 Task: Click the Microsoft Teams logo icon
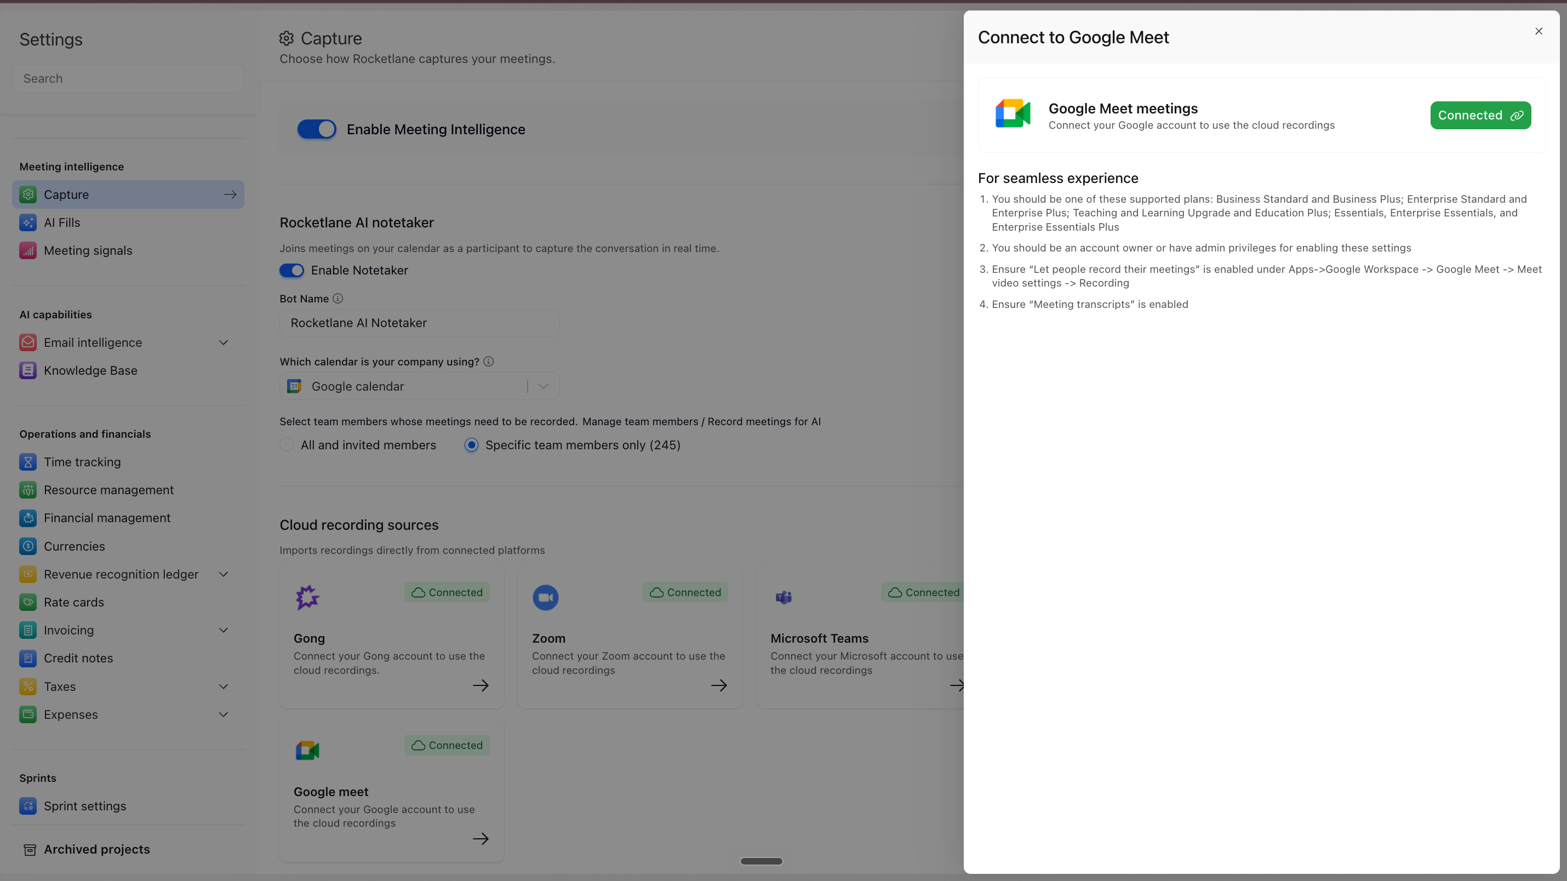pyautogui.click(x=783, y=598)
